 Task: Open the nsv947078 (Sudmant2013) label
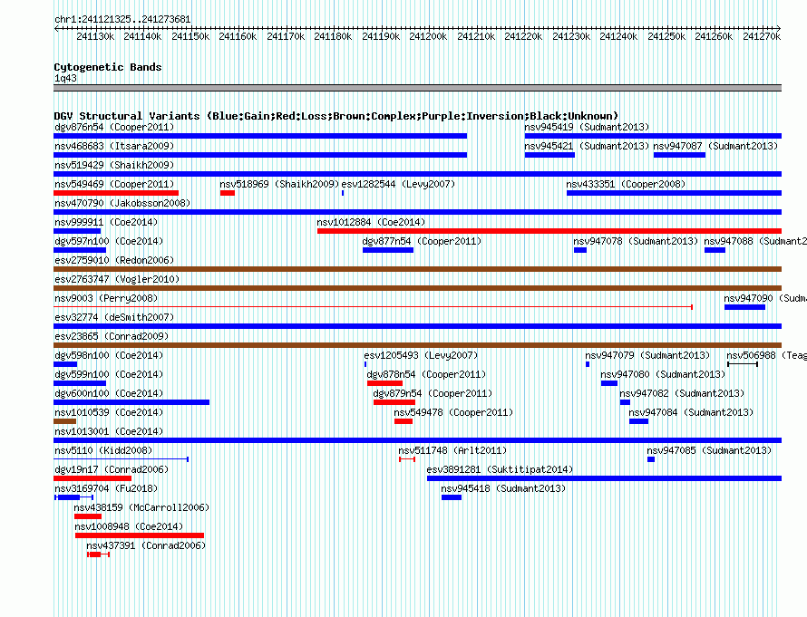[636, 241]
